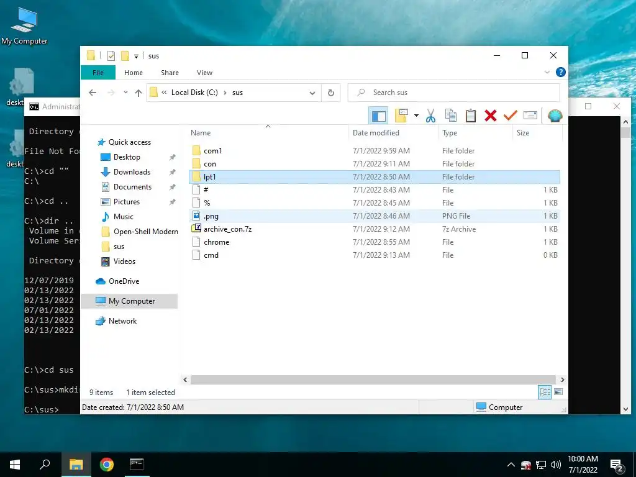Image resolution: width=636 pixels, height=477 pixels.
Task: Switch to details view icon
Action: coord(545,392)
